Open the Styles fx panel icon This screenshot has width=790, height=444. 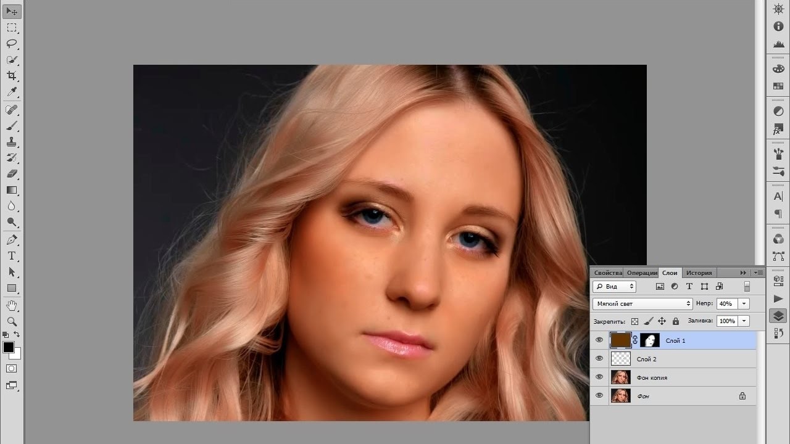778,129
